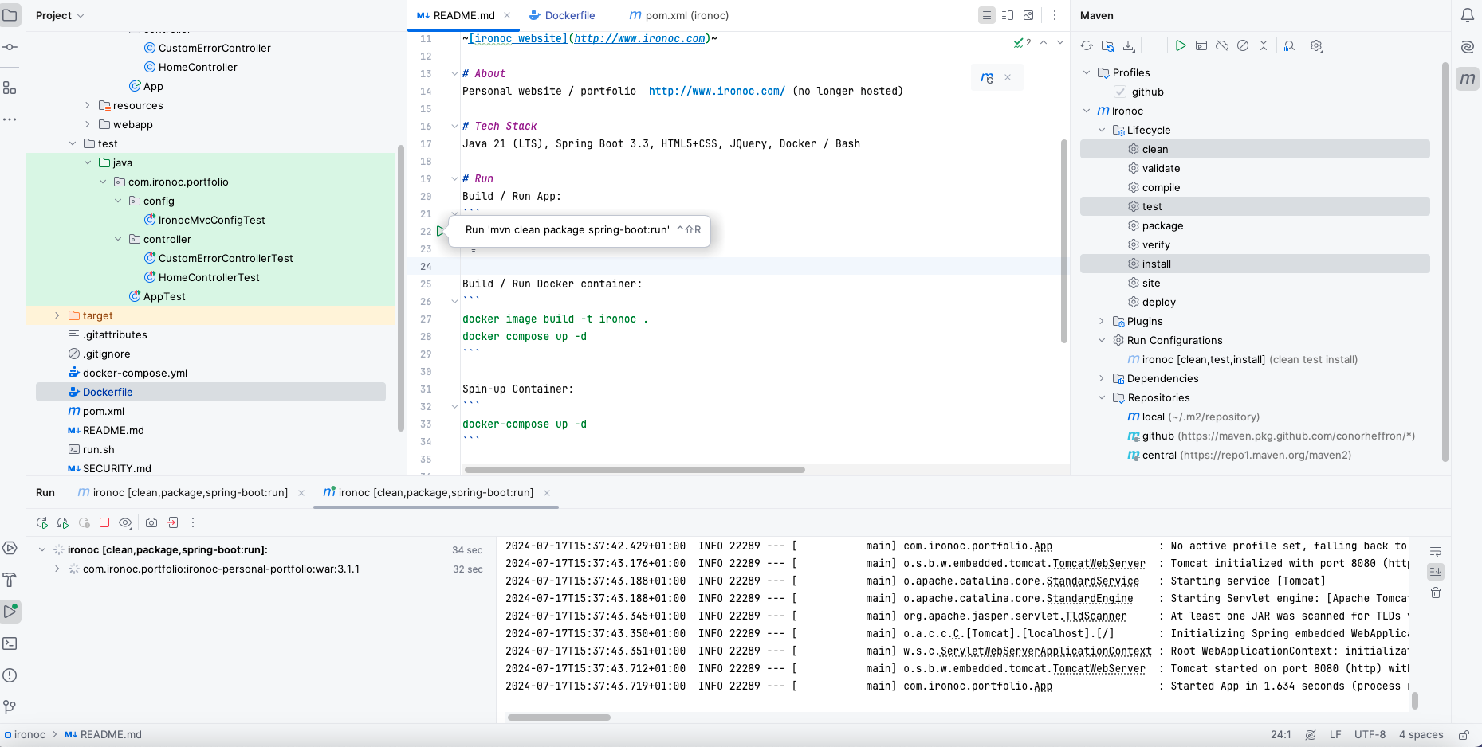This screenshot has width=1482, height=747.
Task: Open Git version control tool window
Action: coord(10,707)
